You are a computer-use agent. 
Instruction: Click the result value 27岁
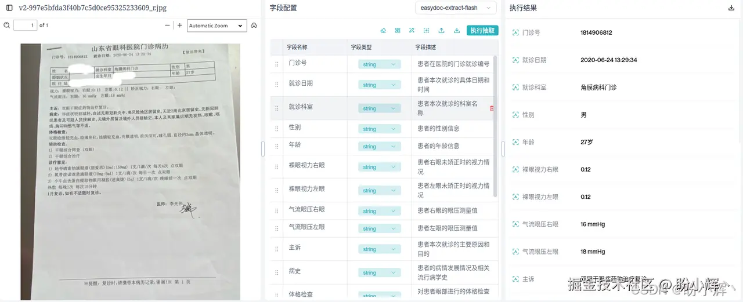[x=587, y=142]
